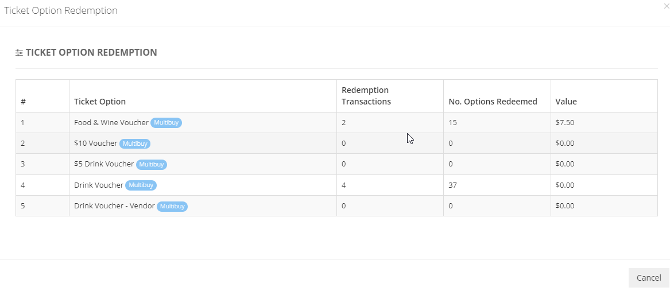Click the Ticket Option column header

coord(100,102)
